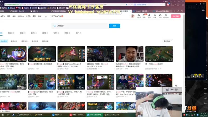The height and width of the screenshot is (117, 208).
Task: Open the 消息 messages icon
Action: [x=144, y=16]
